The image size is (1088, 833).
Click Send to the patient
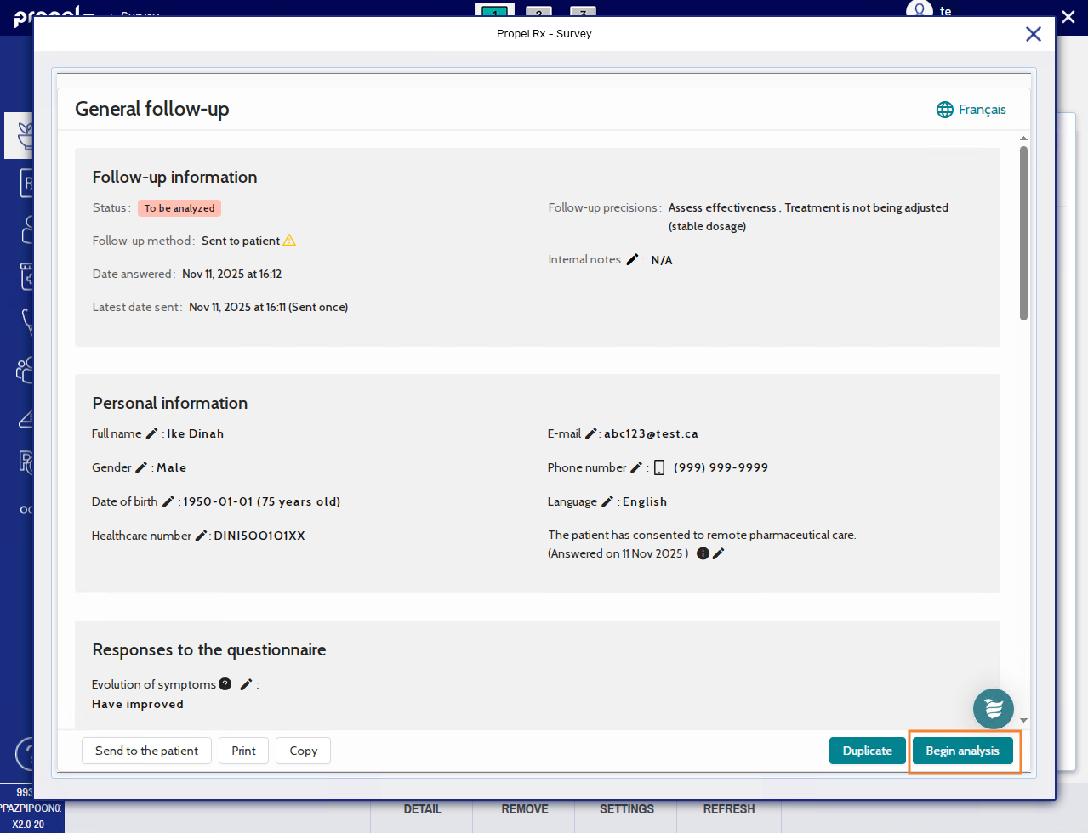click(x=146, y=751)
